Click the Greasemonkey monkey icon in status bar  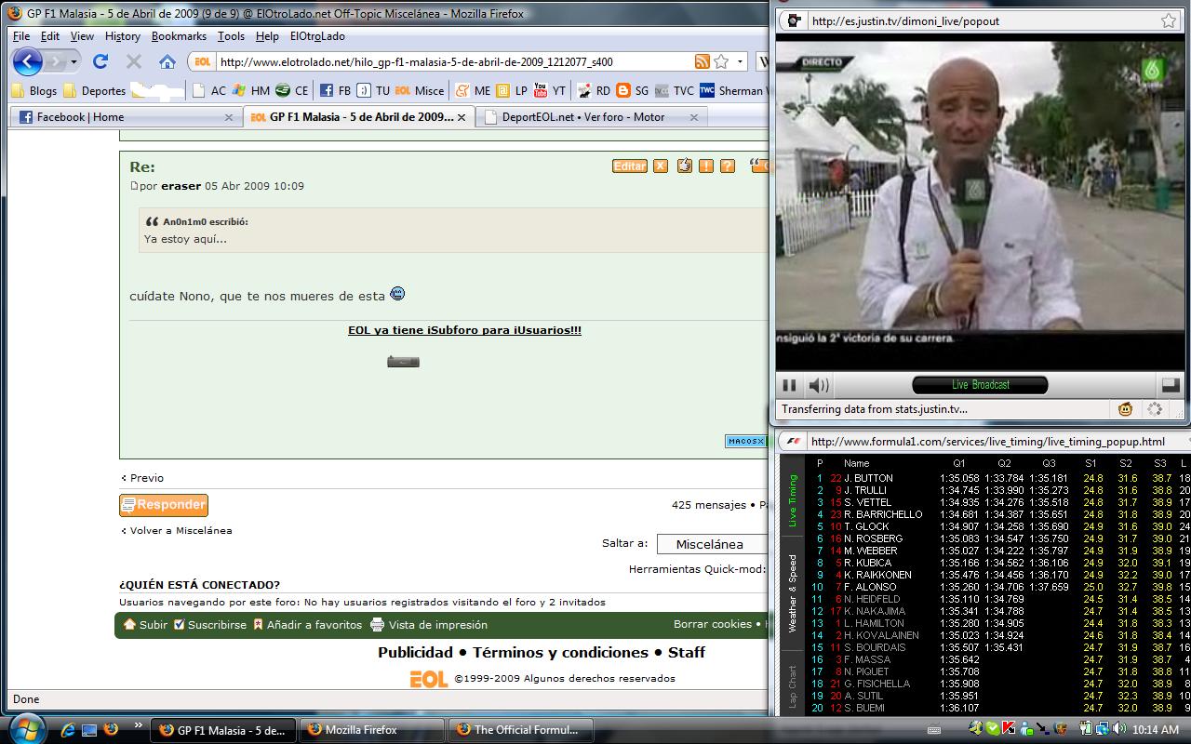(x=1126, y=409)
